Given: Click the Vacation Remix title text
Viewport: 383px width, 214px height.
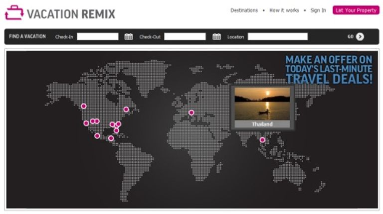Looking at the screenshot, I should click(71, 14).
